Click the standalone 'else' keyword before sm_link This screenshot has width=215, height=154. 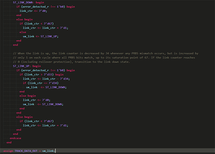click(23, 32)
